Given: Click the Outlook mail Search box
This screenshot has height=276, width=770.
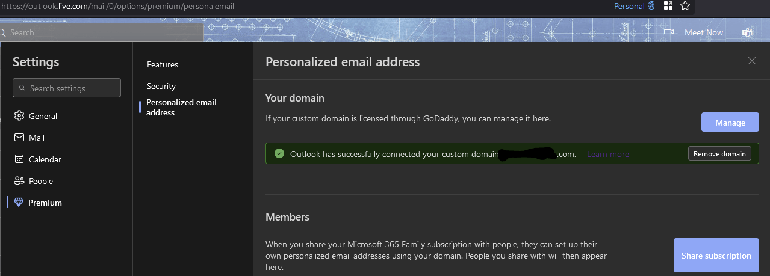Looking at the screenshot, I should [x=102, y=32].
